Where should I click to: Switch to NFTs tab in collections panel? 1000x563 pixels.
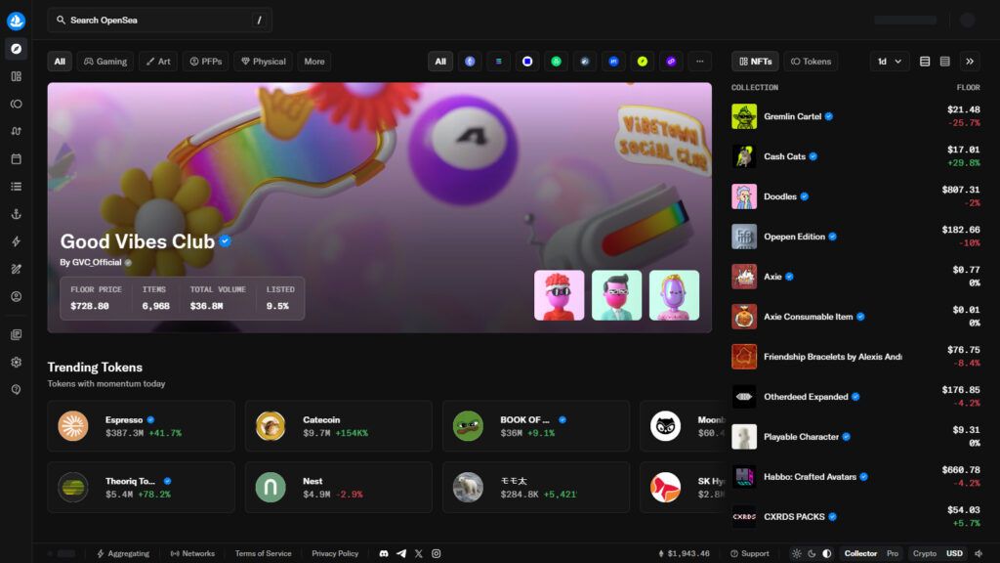pyautogui.click(x=755, y=62)
